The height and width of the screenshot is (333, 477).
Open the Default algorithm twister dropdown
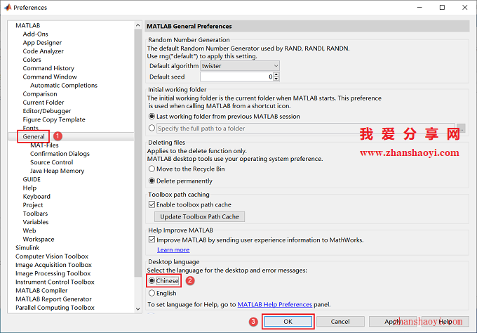click(240, 66)
